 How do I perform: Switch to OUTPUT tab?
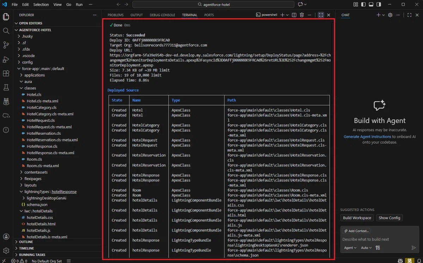136,15
